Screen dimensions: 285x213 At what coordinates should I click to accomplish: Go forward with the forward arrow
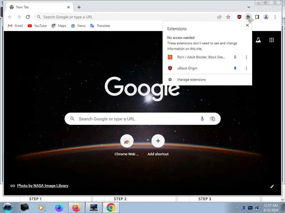19,17
